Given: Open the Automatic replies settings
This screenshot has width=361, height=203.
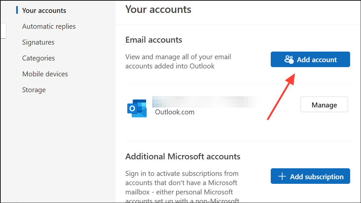Looking at the screenshot, I should (x=49, y=26).
